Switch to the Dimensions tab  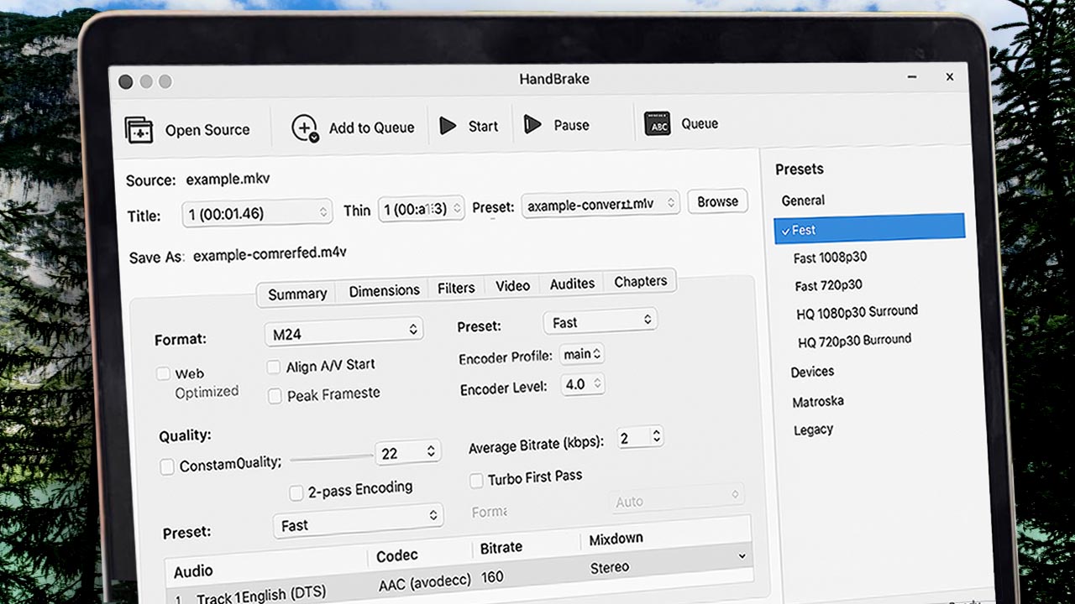point(384,290)
